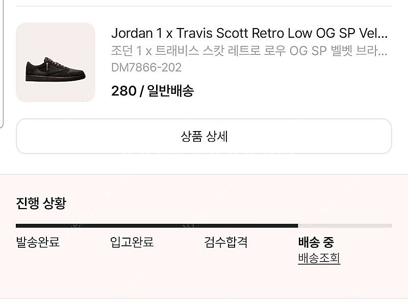This screenshot has height=308, width=408.
Task: Select the 발송완료 progress step
Action: pos(38,242)
